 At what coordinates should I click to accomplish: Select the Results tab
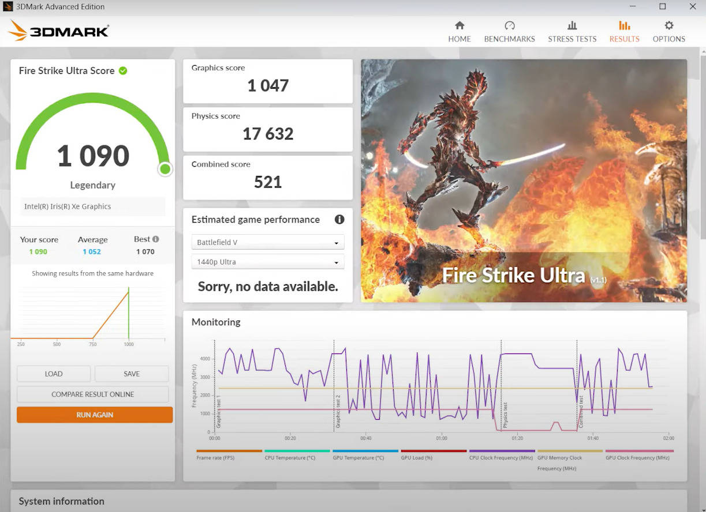[624, 32]
